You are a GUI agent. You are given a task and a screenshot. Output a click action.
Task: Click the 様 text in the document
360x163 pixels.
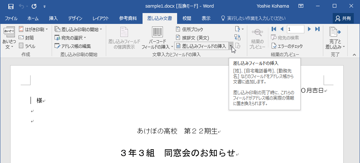[x=39, y=100]
